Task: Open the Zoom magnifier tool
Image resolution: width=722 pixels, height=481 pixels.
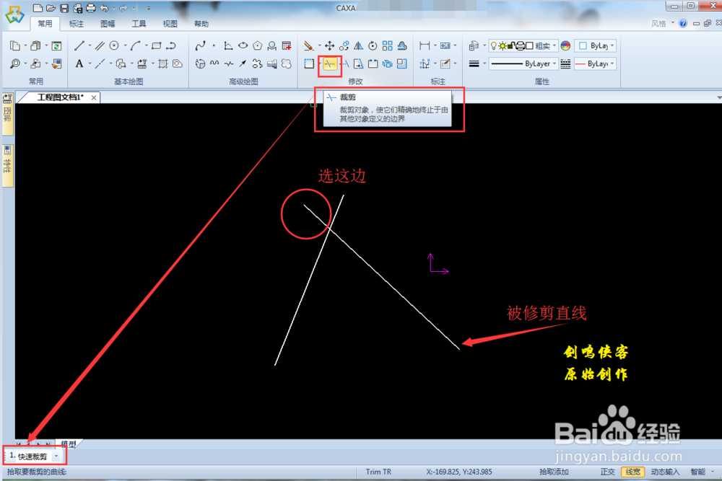Action: pos(15,63)
